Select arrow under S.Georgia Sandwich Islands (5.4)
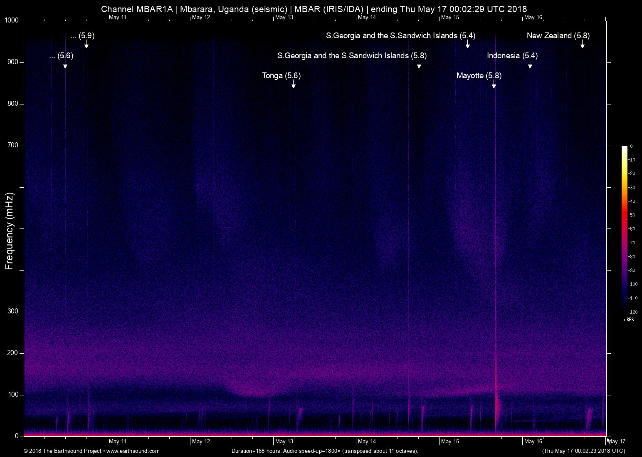The width and height of the screenshot is (642, 457). click(x=467, y=45)
